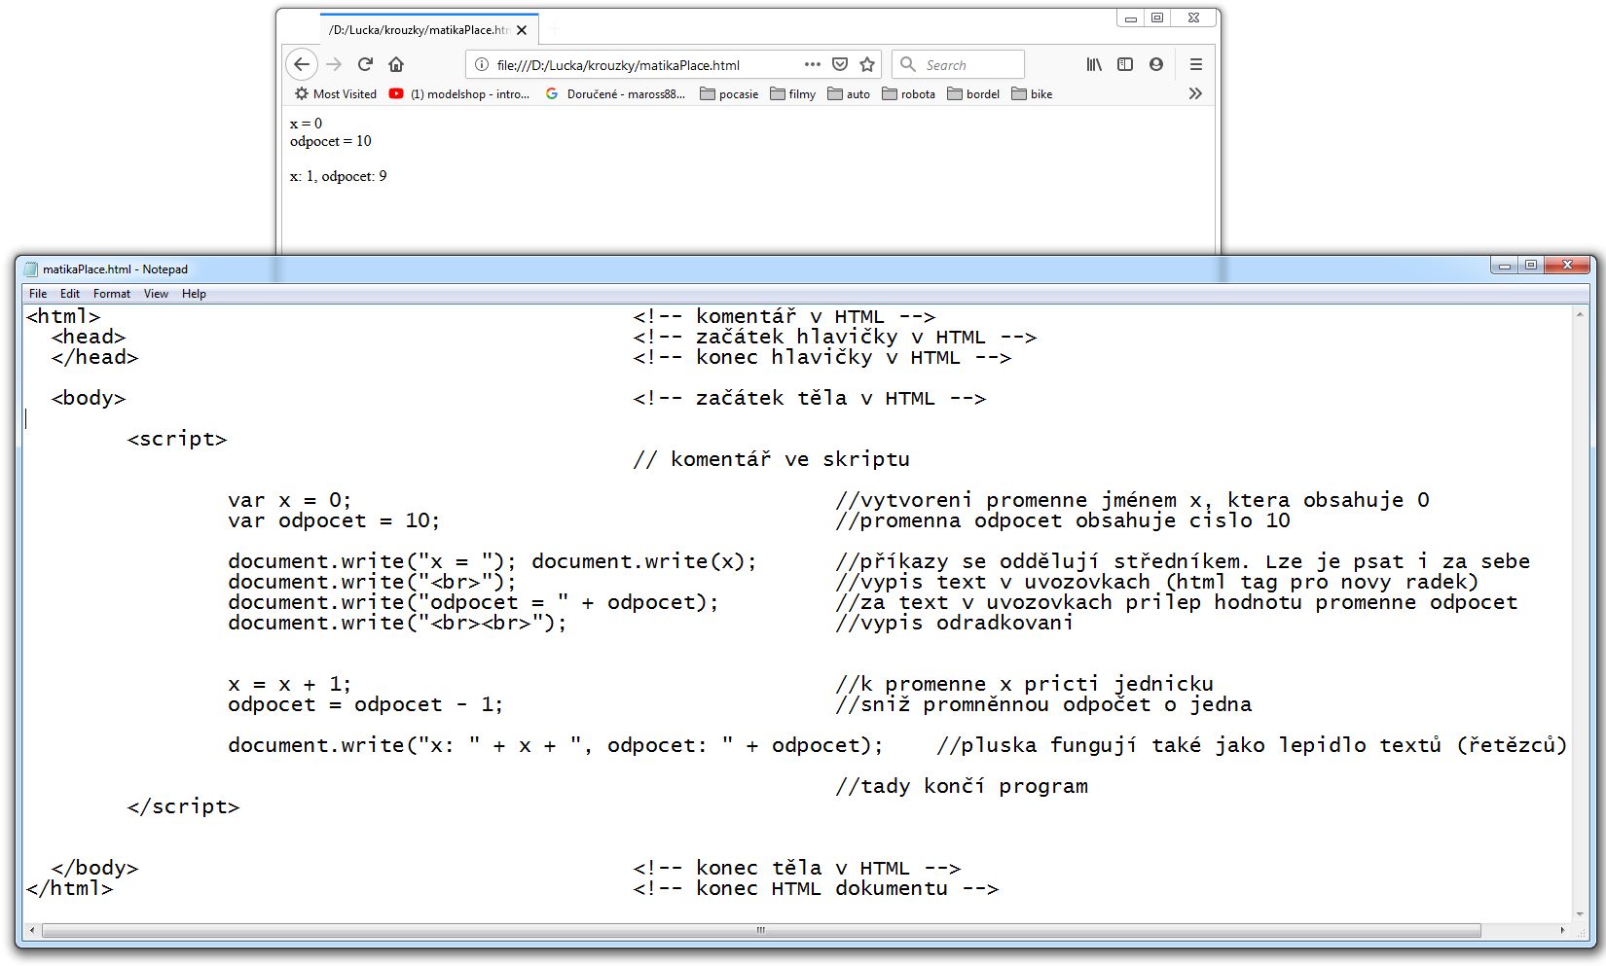Reload the current page in Firefox
The width and height of the screenshot is (1606, 966).
(x=365, y=64)
